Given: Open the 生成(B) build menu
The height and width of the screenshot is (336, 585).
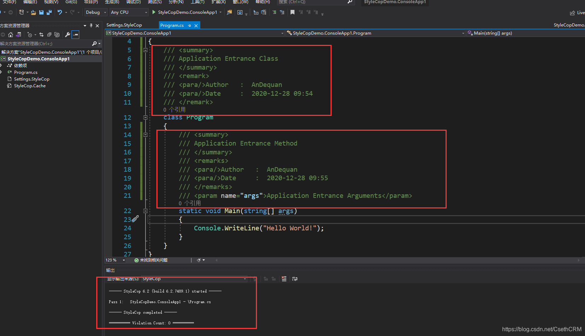Looking at the screenshot, I should 112,2.
